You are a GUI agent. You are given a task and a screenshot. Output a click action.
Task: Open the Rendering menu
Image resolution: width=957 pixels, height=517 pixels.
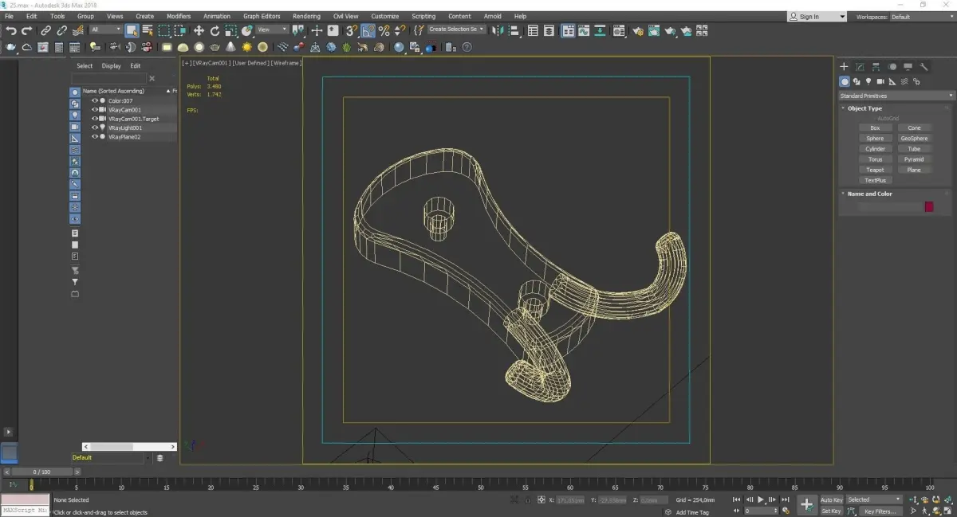click(x=306, y=16)
